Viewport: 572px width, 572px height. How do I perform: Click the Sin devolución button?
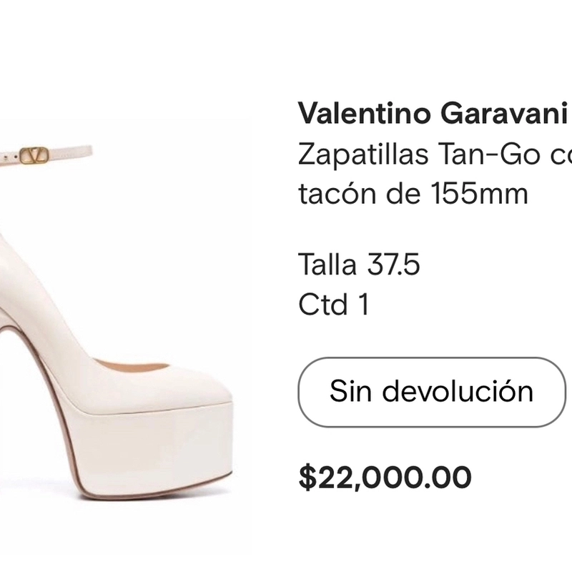pos(432,392)
